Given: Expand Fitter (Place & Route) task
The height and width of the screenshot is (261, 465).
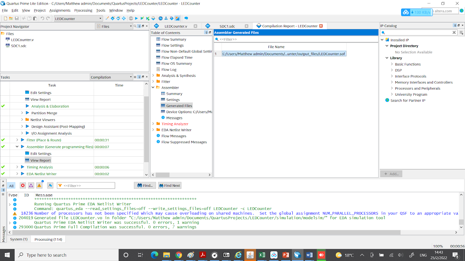Looking at the screenshot, I should pyautogui.click(x=17, y=140).
